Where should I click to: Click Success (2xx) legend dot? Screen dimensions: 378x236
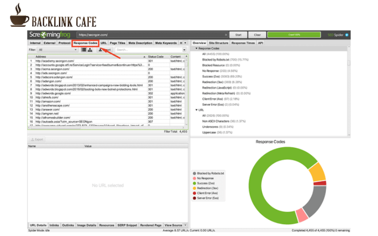click(194, 183)
